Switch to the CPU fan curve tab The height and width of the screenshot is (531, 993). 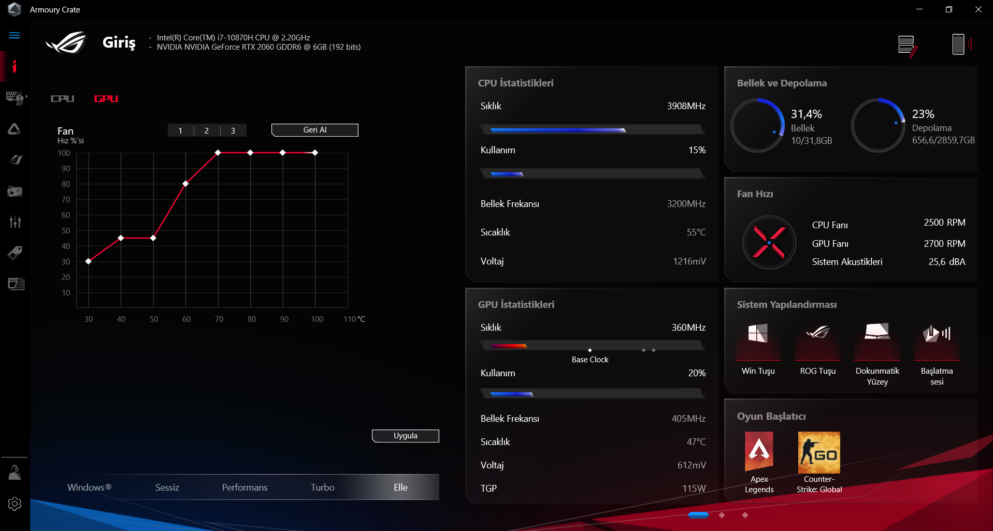coord(62,99)
